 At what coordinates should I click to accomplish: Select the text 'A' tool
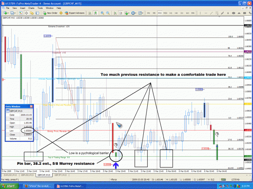click(228, 13)
